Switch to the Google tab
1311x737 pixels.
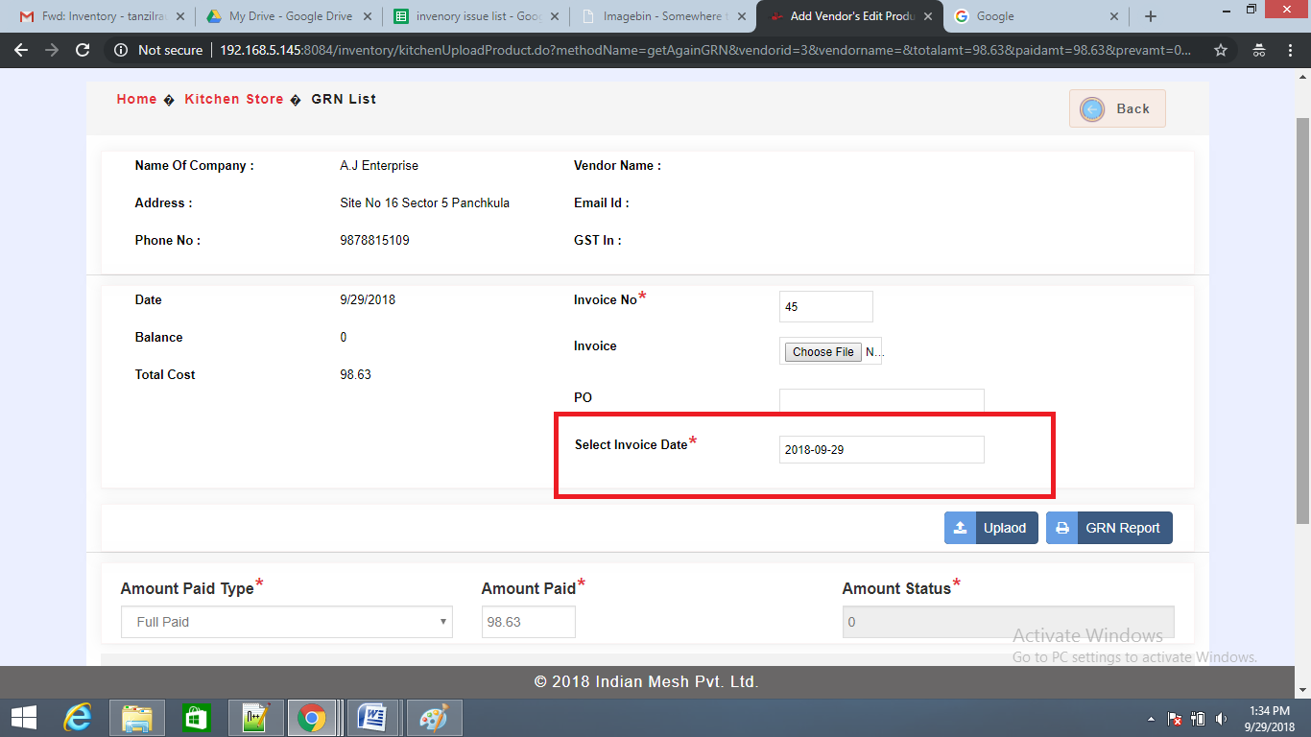click(1036, 16)
